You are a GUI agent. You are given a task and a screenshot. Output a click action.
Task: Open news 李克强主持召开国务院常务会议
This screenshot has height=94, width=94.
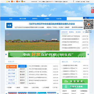70,42
